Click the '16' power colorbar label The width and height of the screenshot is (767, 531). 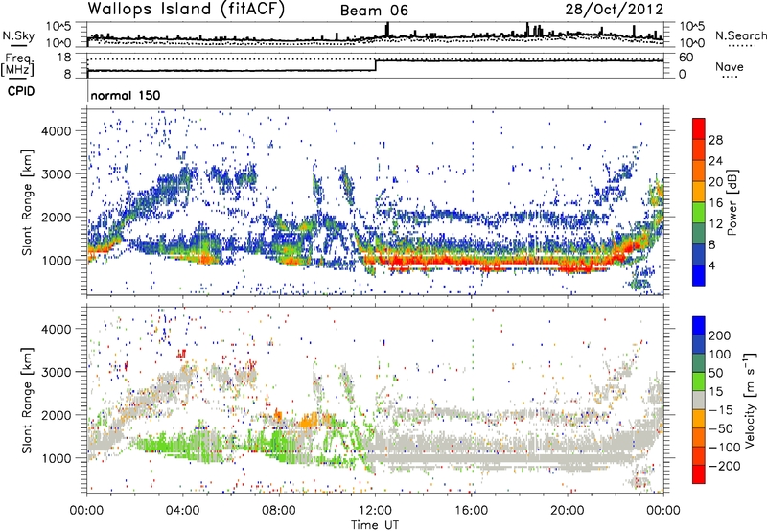pyautogui.click(x=715, y=203)
